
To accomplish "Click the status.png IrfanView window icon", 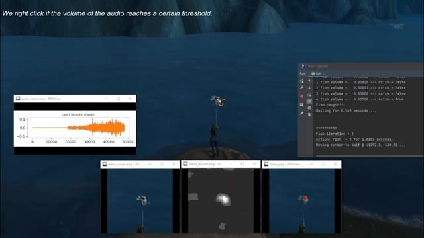I will click(266, 164).
